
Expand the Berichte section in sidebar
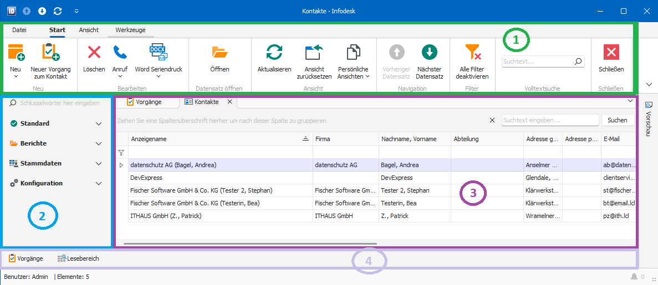point(98,143)
